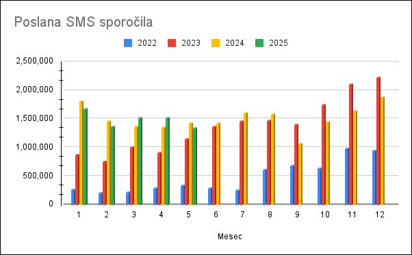Screen dimensions: 412x255
Task: Click the yellow 2024 bar for month 9
Action: tap(300, 174)
